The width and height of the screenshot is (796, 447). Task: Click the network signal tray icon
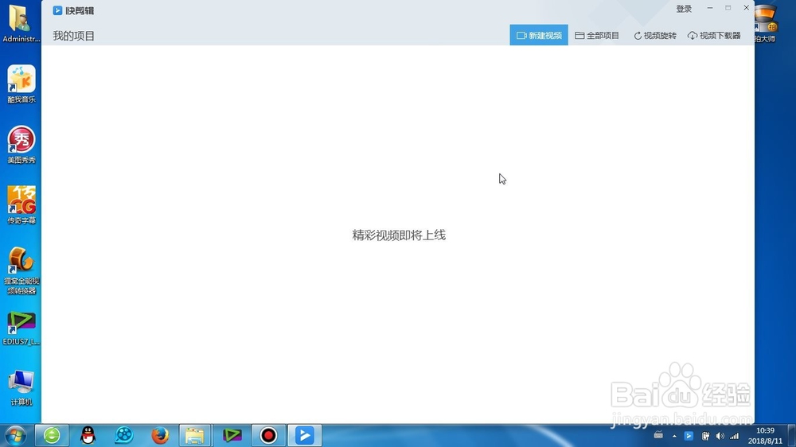click(x=735, y=436)
